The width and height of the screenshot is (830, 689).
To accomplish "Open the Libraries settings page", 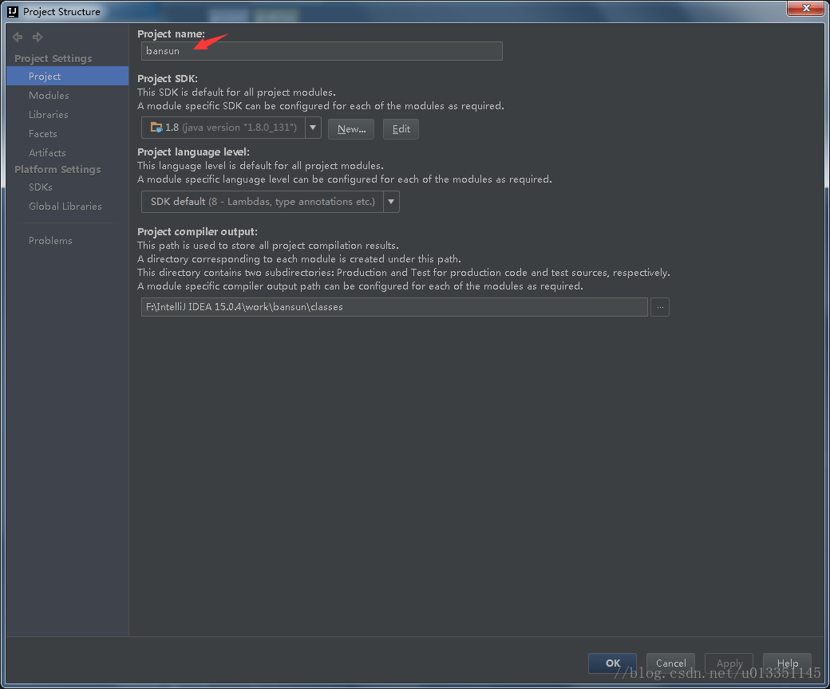I will point(48,114).
